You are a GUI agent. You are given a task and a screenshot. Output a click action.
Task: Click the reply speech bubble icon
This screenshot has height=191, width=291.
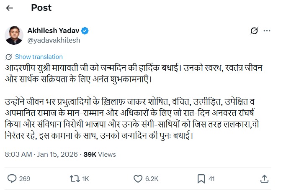point(12,178)
